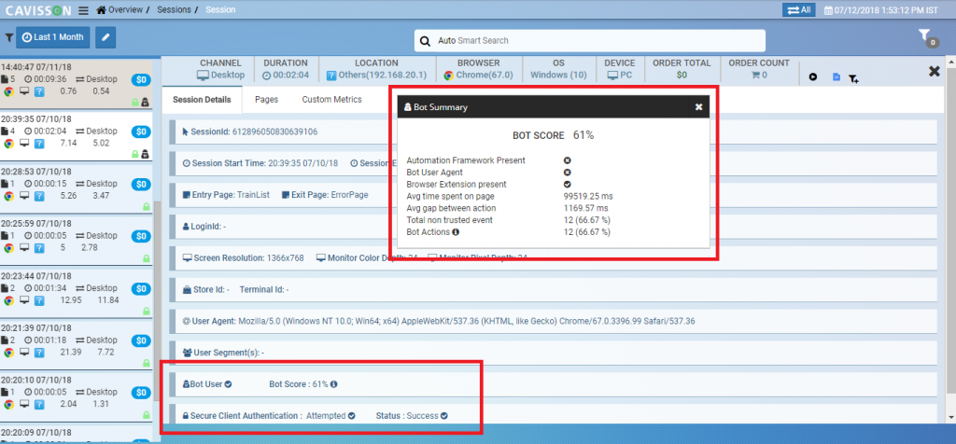Click the add filter funnel-plus icon
956x444 pixels.
click(x=853, y=78)
